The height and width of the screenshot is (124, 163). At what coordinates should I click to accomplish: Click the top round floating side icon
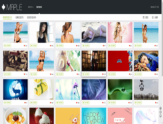160,108
